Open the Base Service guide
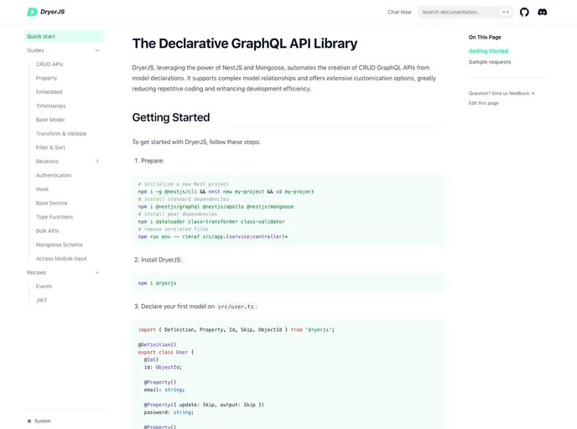Screen dimensions: 577x429 point(51,203)
